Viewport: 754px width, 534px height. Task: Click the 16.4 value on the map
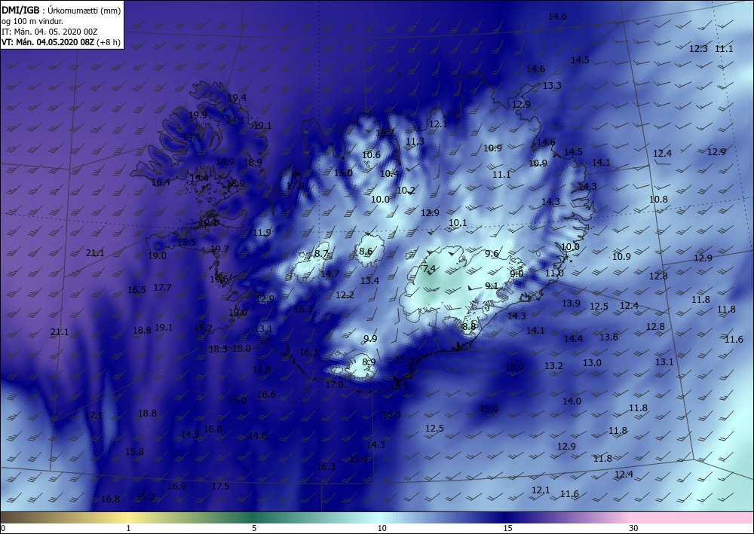coord(161,182)
